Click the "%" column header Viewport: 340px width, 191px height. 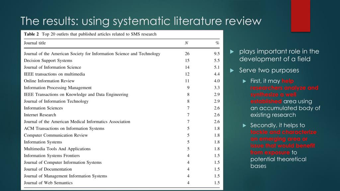click(x=217, y=43)
